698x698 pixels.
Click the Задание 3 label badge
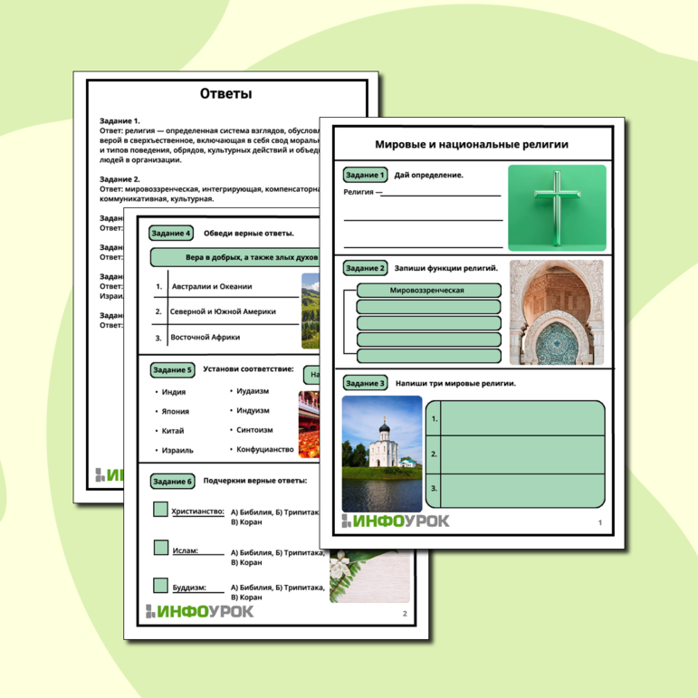365,383
